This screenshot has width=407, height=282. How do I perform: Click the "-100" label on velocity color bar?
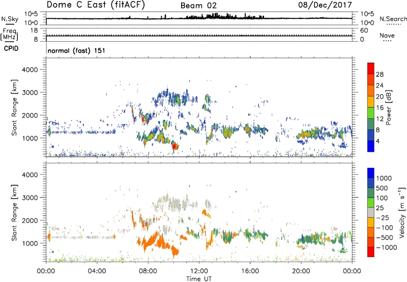384,228
